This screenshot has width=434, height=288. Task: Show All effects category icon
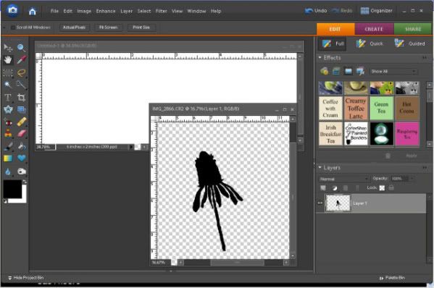360,72
